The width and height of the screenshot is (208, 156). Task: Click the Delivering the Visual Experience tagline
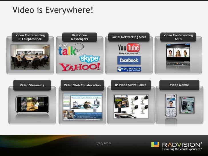tap(182, 149)
